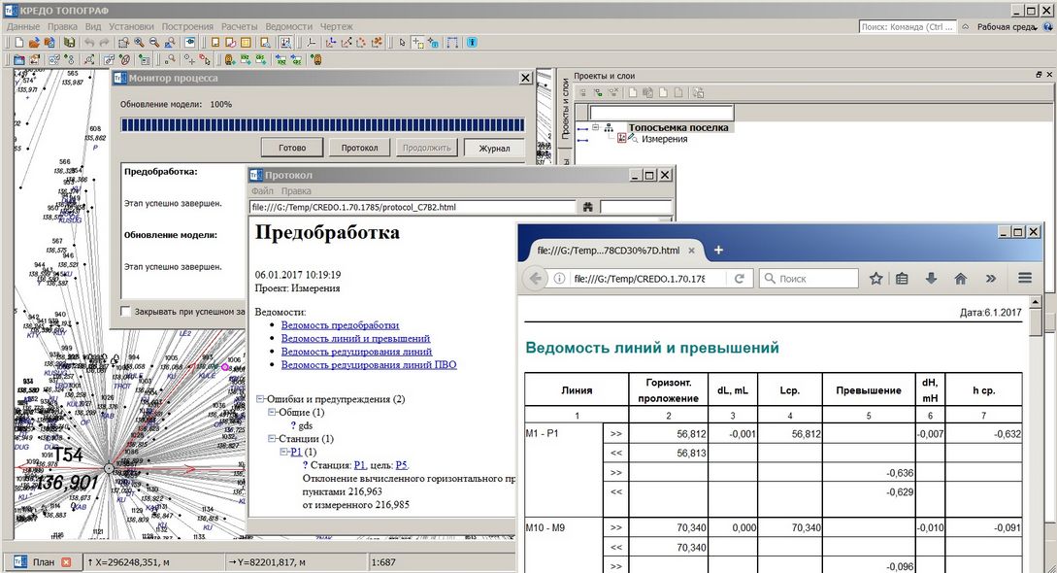
Task: Collapse the Топосъемка поселка tree node
Action: pyautogui.click(x=595, y=127)
